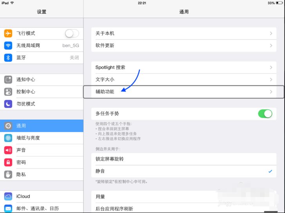Tap the Control Center (控制中心) icon
This screenshot has width=285, height=213.
tap(8, 92)
